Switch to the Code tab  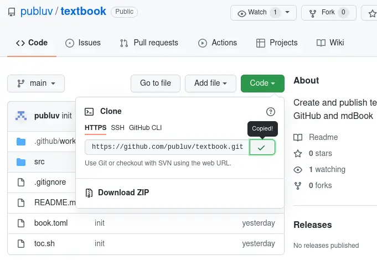click(x=32, y=43)
